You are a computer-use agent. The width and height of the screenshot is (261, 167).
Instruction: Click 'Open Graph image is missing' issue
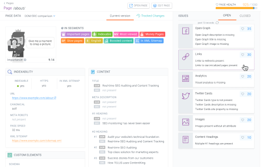(212, 44)
